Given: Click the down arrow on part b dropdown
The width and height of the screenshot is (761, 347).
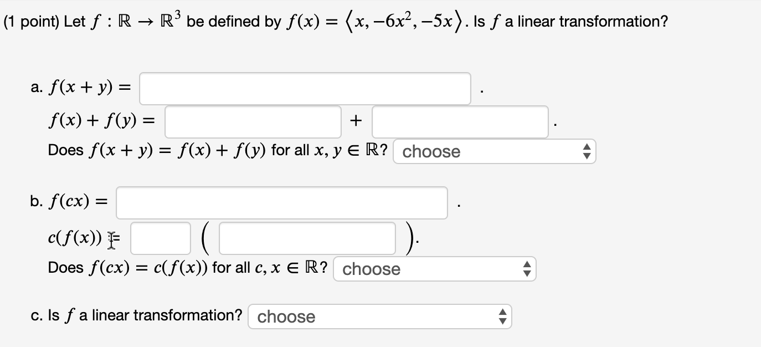Looking at the screenshot, I should coord(528,273).
